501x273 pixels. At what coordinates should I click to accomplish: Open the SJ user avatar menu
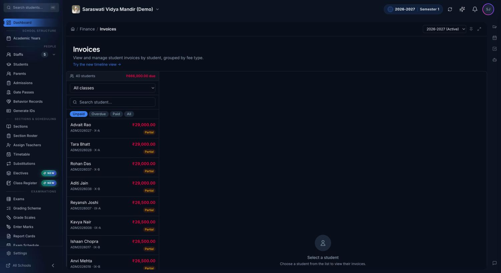[488, 9]
